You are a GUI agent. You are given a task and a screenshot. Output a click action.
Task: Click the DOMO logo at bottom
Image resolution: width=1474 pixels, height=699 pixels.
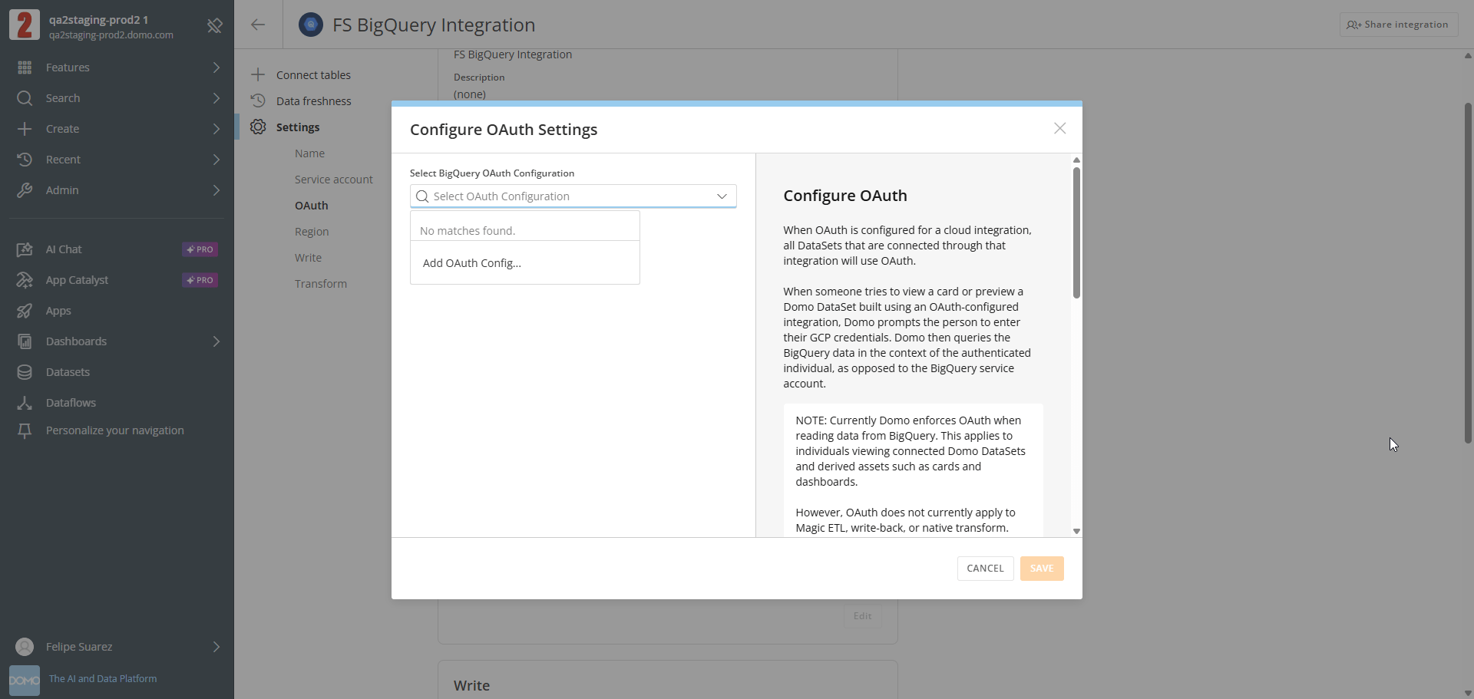[25, 681]
